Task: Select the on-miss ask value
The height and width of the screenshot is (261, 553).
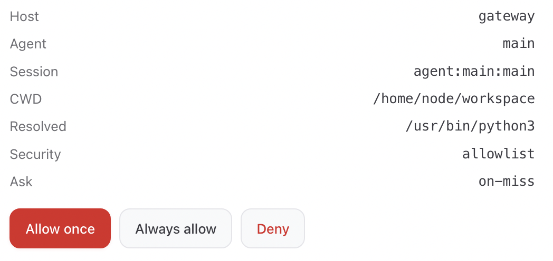Action: (507, 182)
